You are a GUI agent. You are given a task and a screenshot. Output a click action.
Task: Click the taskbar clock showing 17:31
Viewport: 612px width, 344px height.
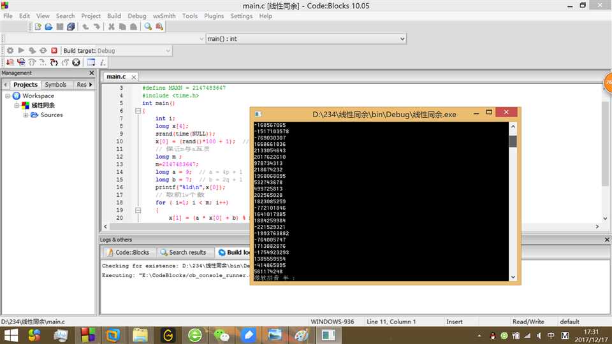591,336
